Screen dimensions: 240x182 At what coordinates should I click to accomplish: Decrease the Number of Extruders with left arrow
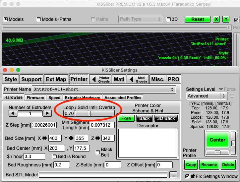13,113
